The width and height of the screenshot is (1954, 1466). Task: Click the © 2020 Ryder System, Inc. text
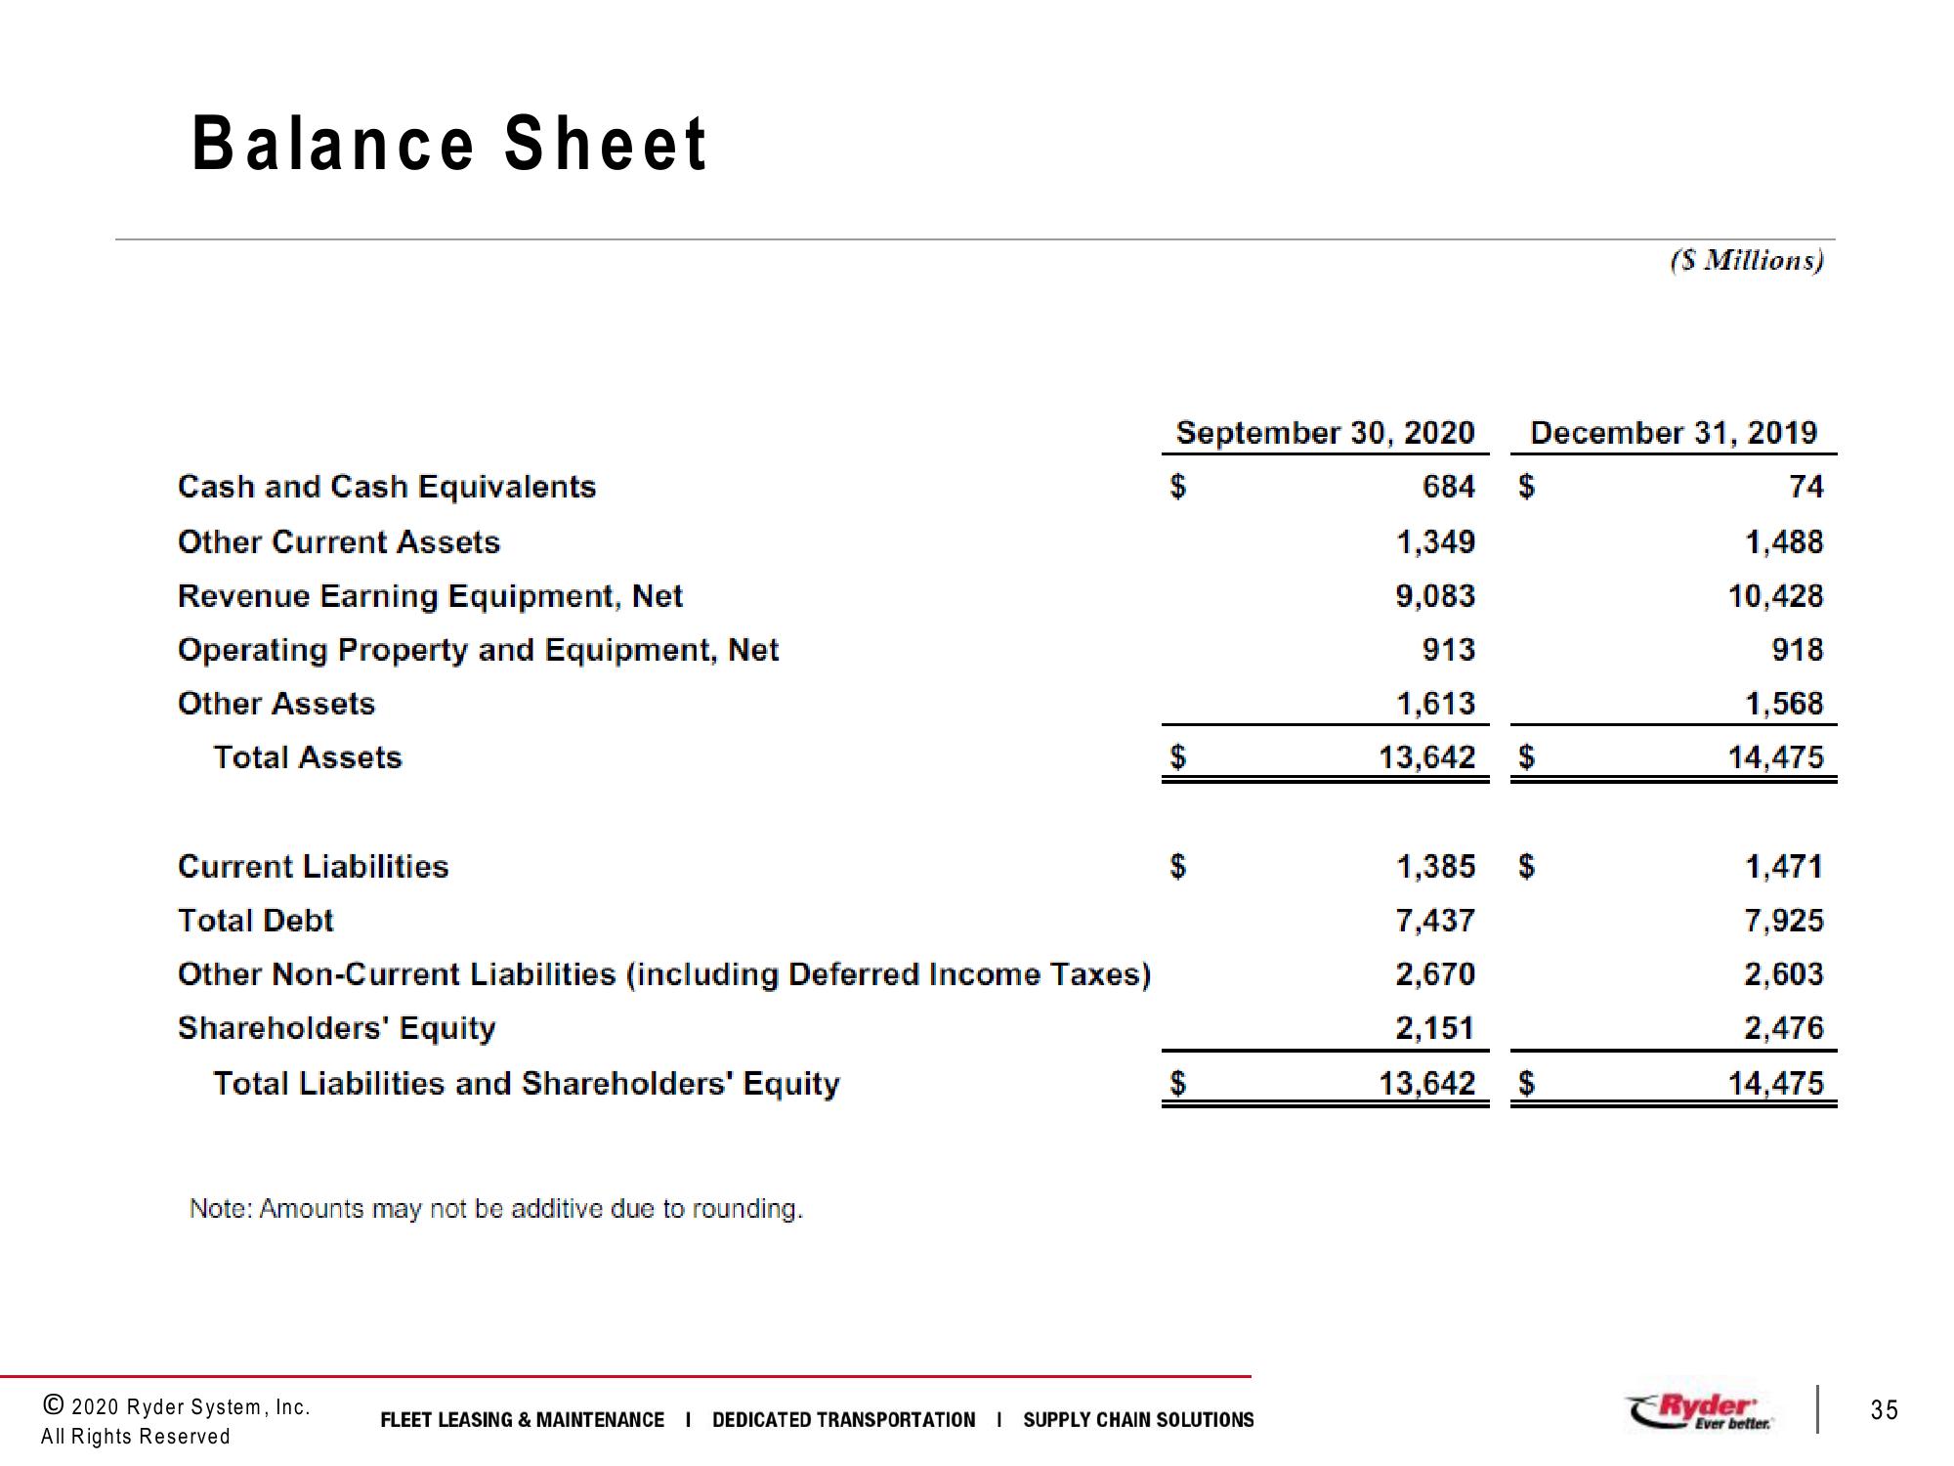coord(176,1406)
